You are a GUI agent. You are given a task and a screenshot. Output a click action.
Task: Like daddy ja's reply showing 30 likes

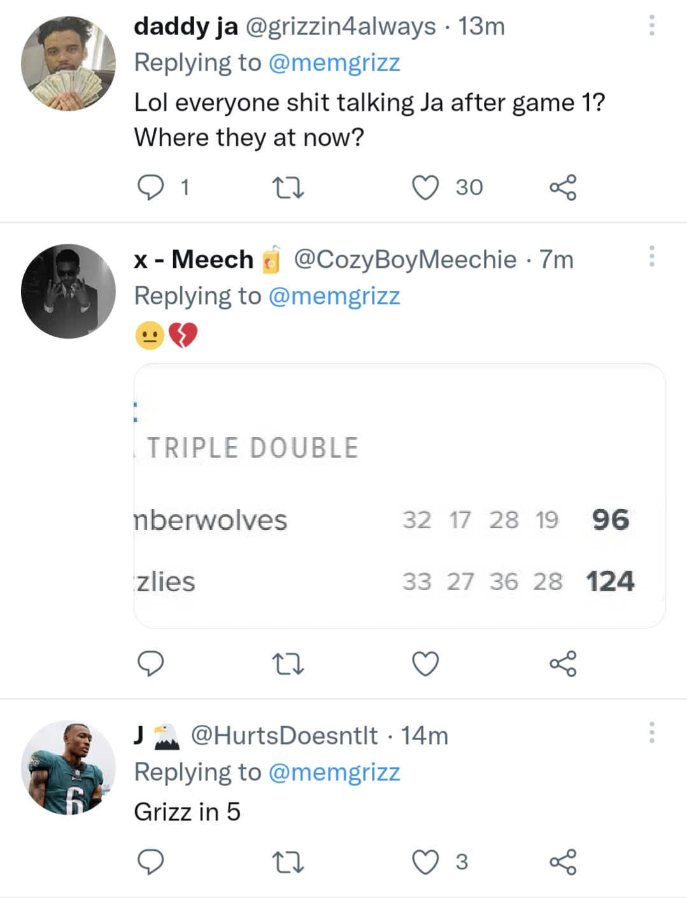[x=425, y=186]
